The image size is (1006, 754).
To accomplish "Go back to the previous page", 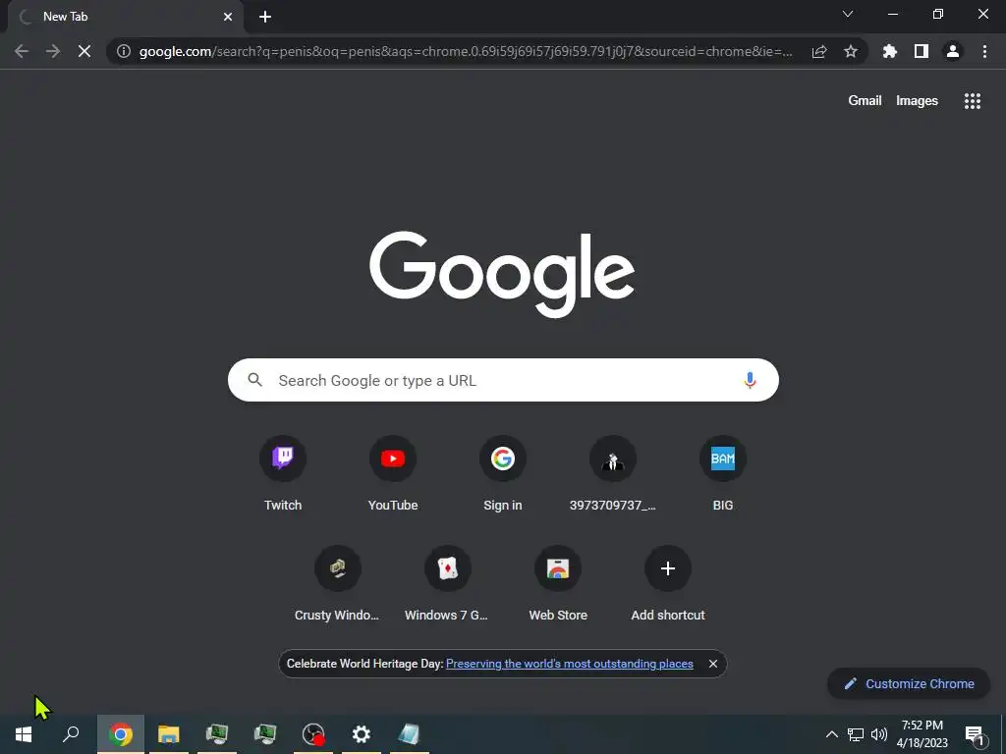I will tap(22, 51).
